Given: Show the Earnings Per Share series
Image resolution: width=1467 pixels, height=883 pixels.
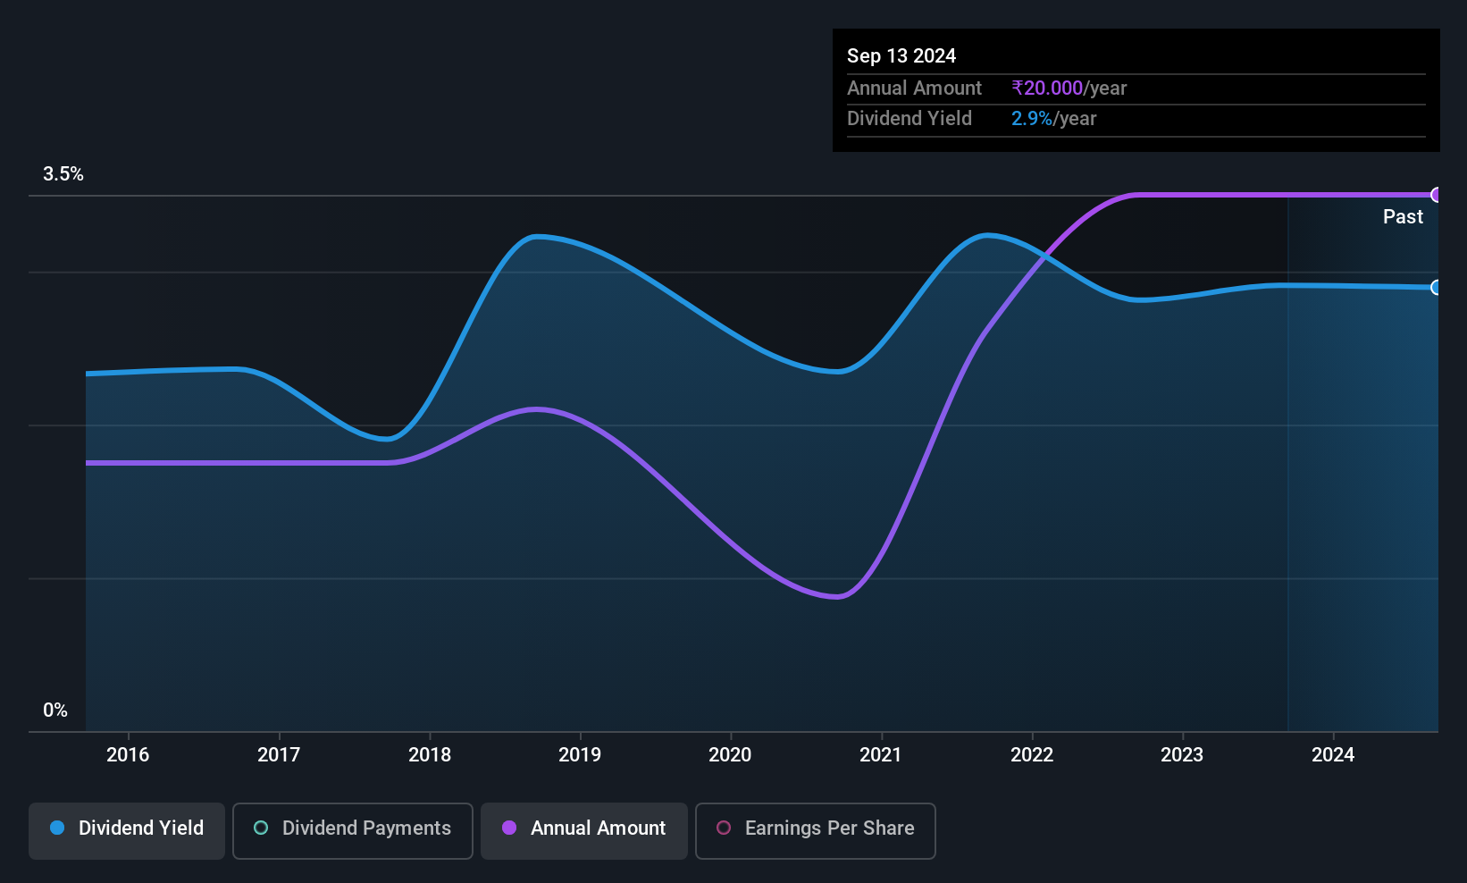Looking at the screenshot, I should pyautogui.click(x=816, y=830).
